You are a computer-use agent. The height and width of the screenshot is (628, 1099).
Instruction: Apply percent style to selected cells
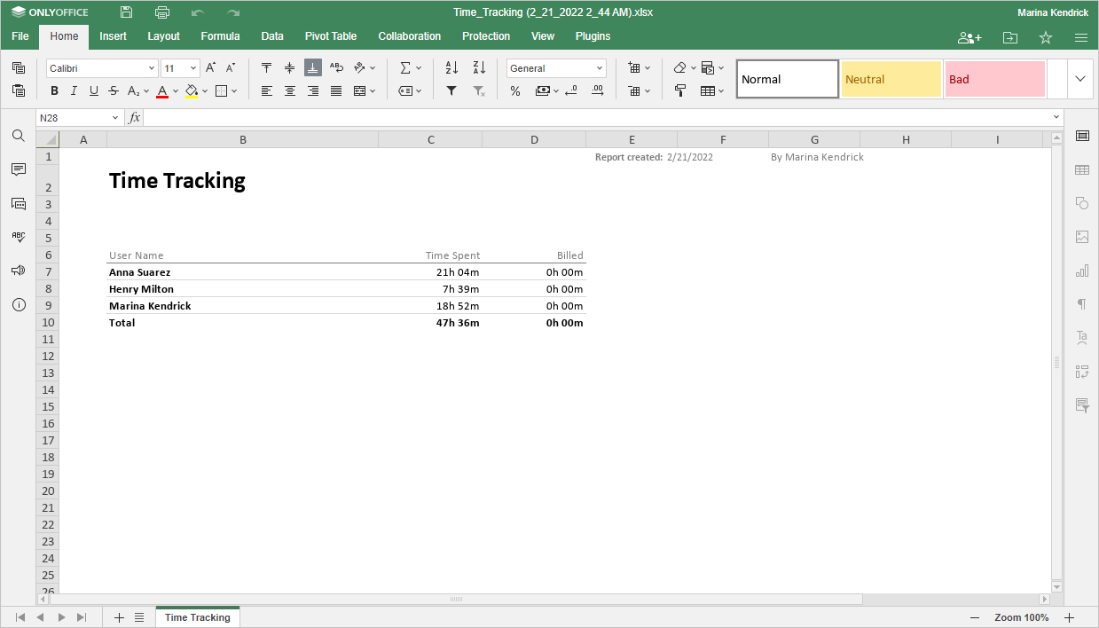coord(514,90)
